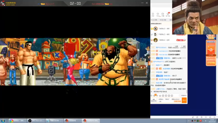Click the volume icon in system tray
Image resolution: width=218 pixels, height=123 pixels.
point(206,121)
